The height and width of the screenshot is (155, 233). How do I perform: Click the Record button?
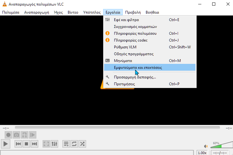point(8,135)
